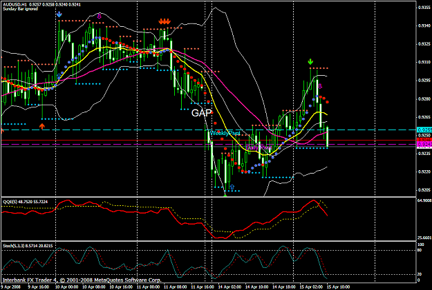The height and width of the screenshot is (290, 432).
Task: Select the orange up arrow below 9 Apr 16:00 low
Action: [x=41, y=126]
